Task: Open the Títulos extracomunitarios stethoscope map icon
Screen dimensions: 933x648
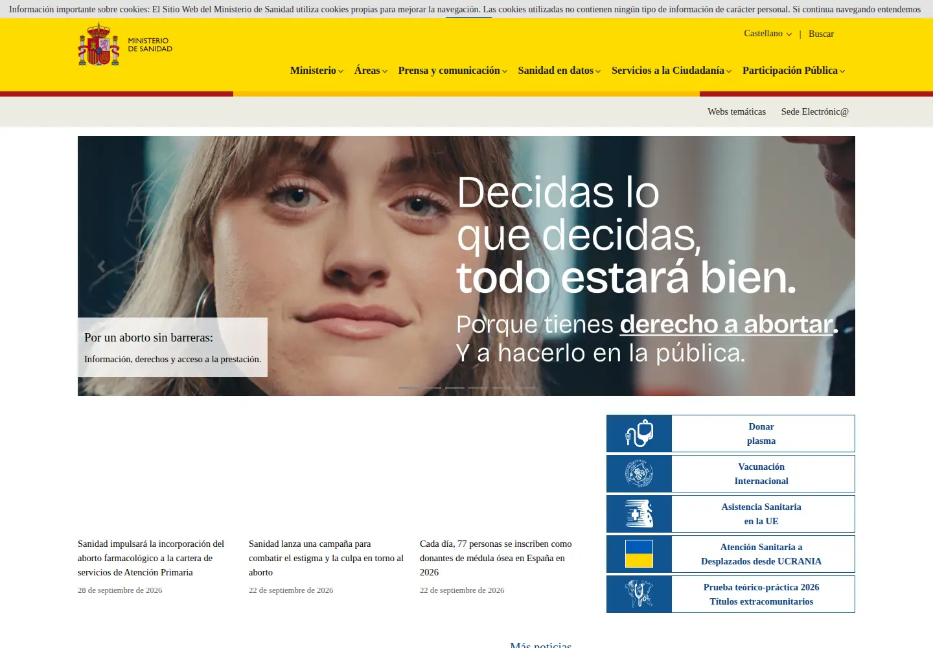Action: pos(639,594)
